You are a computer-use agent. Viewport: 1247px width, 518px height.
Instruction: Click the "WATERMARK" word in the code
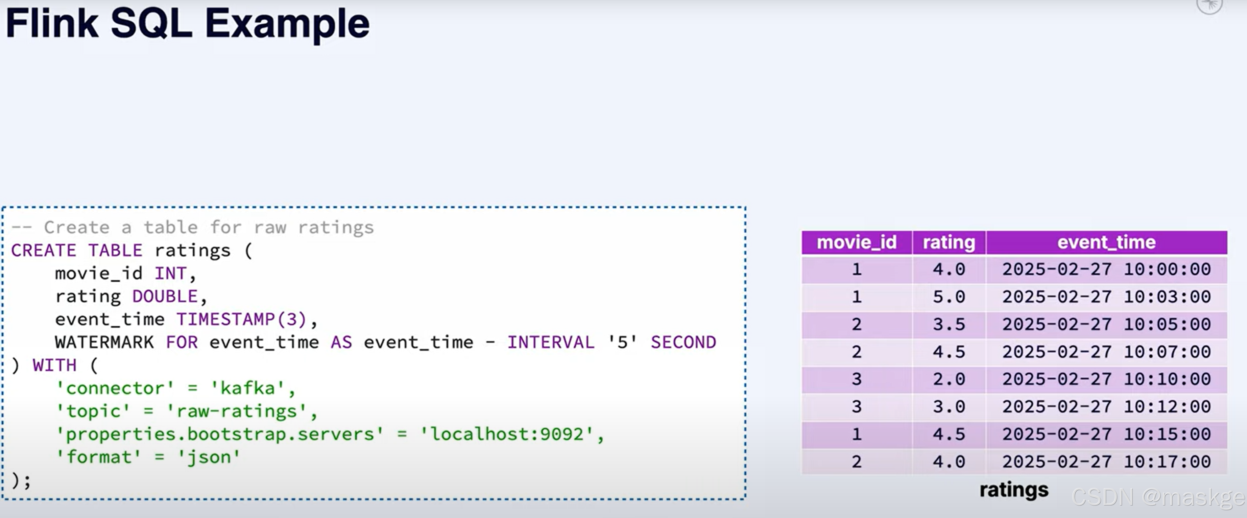coord(104,342)
